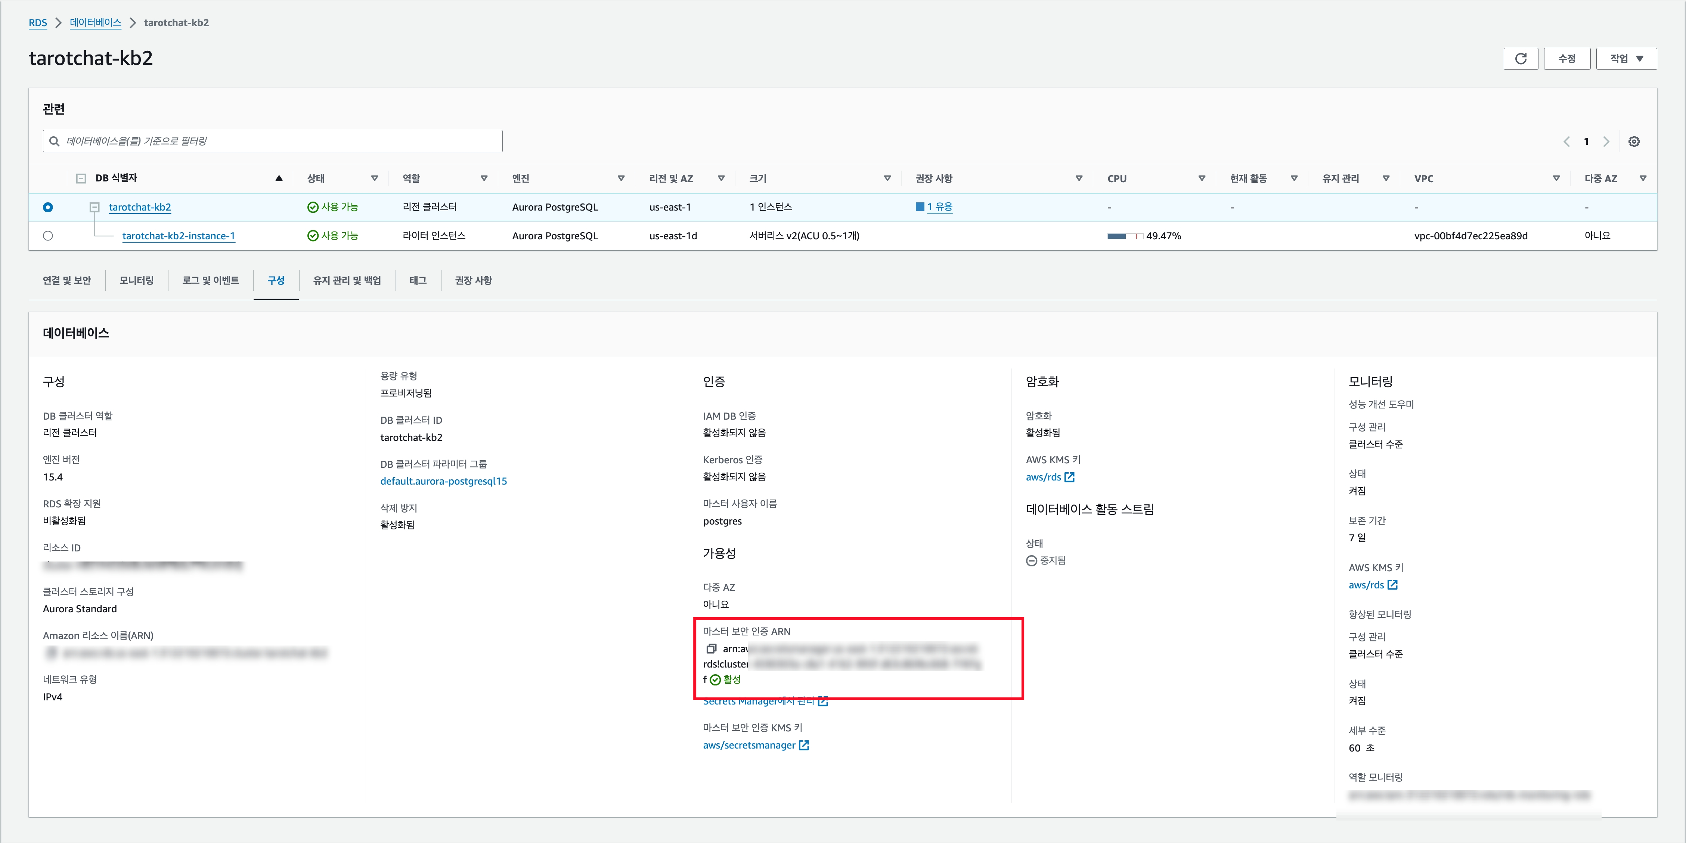Open the 로그 및 이벤트 tab
The image size is (1686, 843).
click(x=210, y=280)
